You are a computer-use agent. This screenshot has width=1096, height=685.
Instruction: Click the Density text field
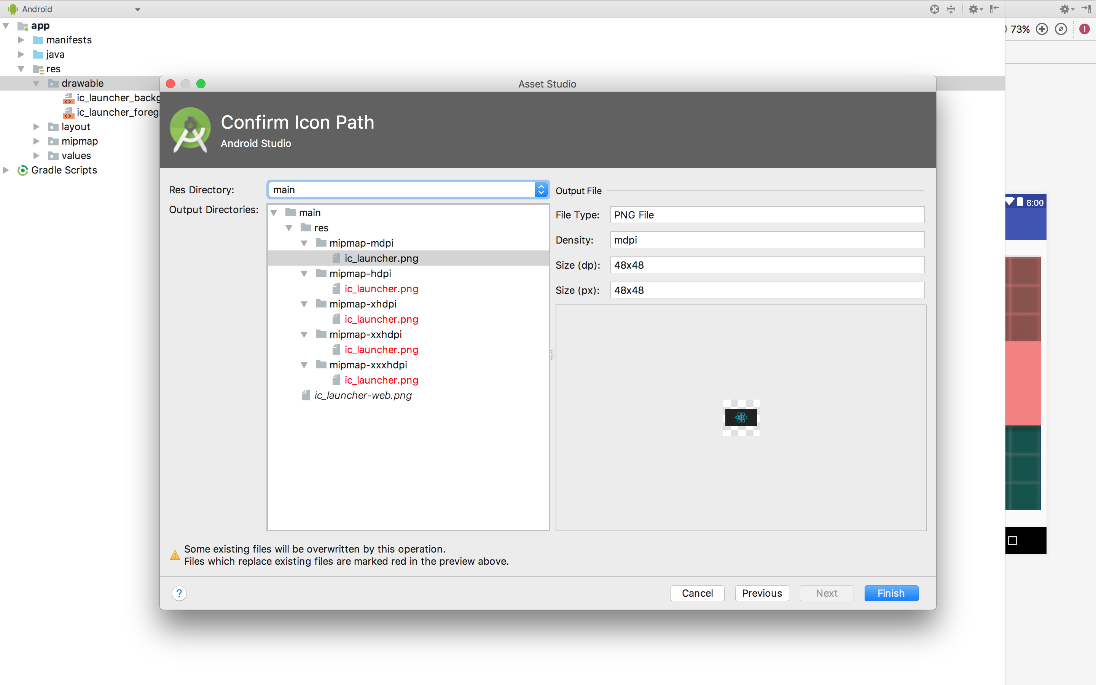767,240
